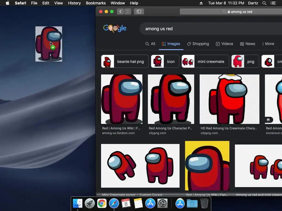Open the Bookmarks menu
Image resolution: width=282 pixels, height=211 pixels.
[x=96, y=3]
